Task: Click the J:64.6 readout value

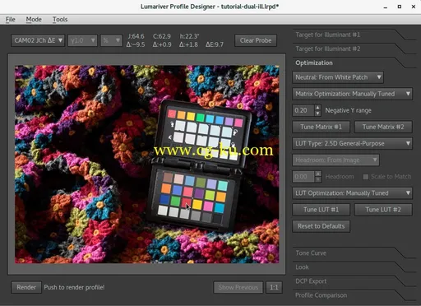Action: (x=136, y=36)
